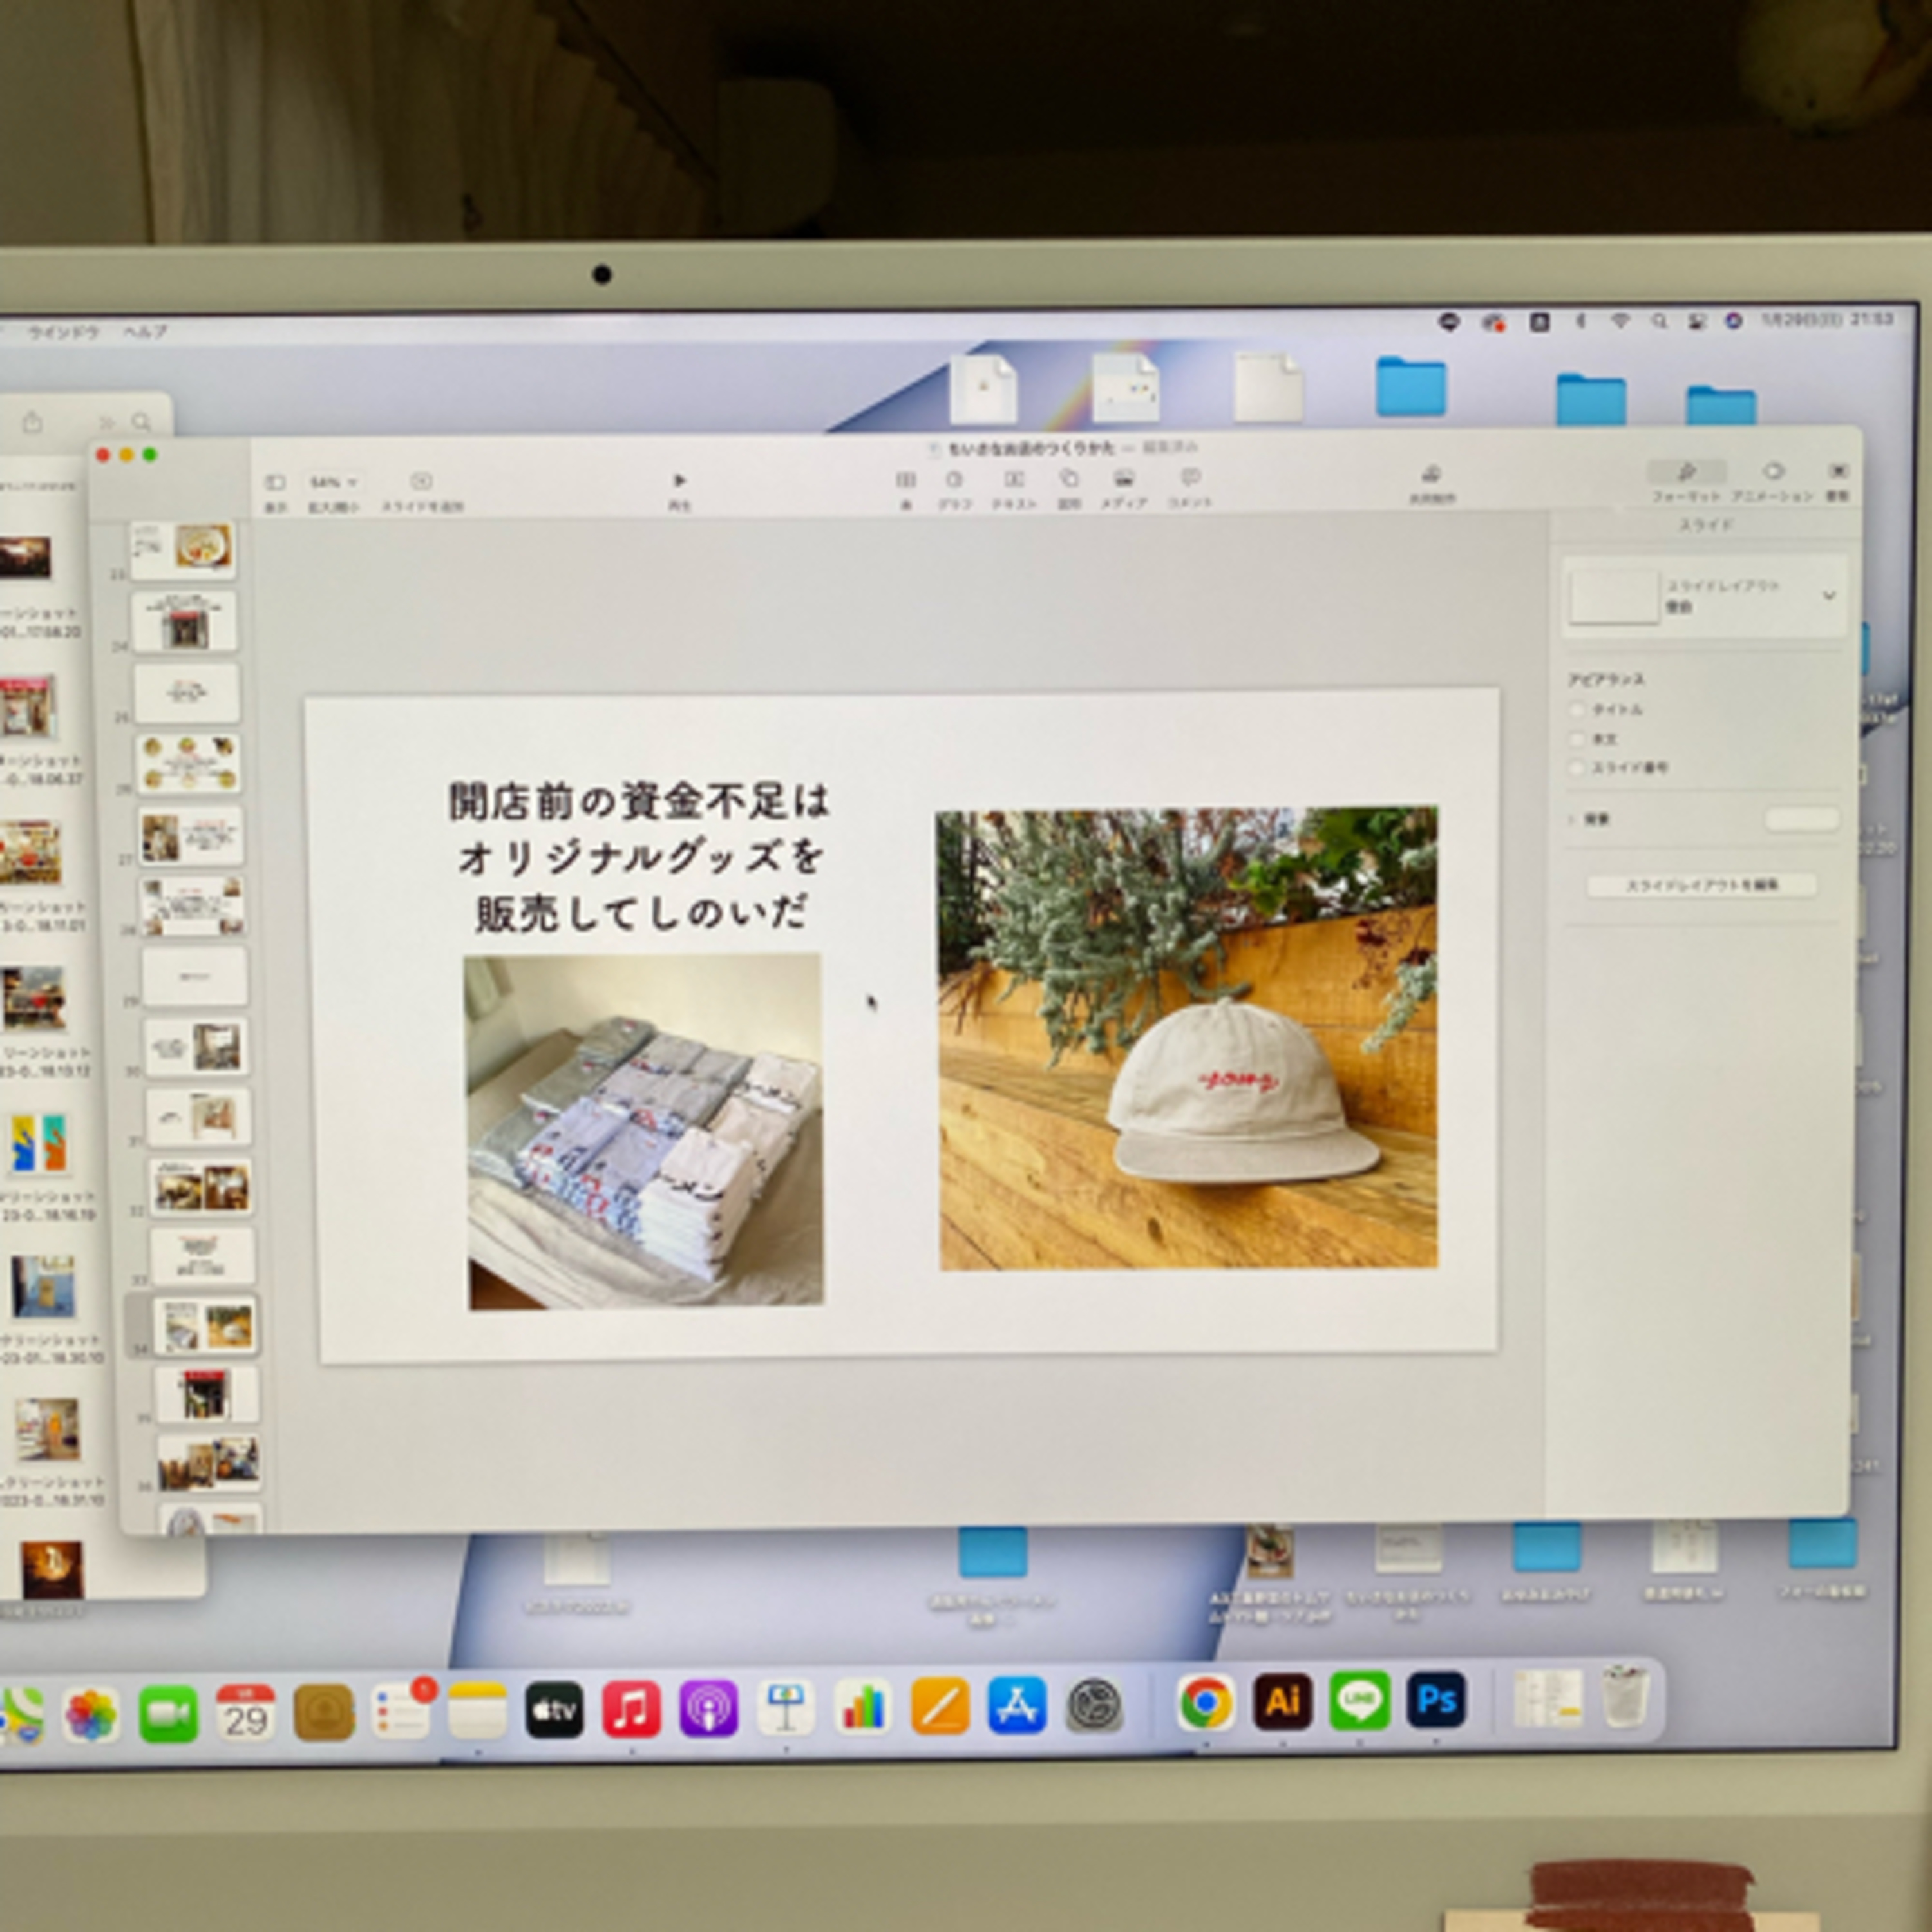Open the Trash in the Dock
The image size is (1932, 1932).
pos(1625,1696)
